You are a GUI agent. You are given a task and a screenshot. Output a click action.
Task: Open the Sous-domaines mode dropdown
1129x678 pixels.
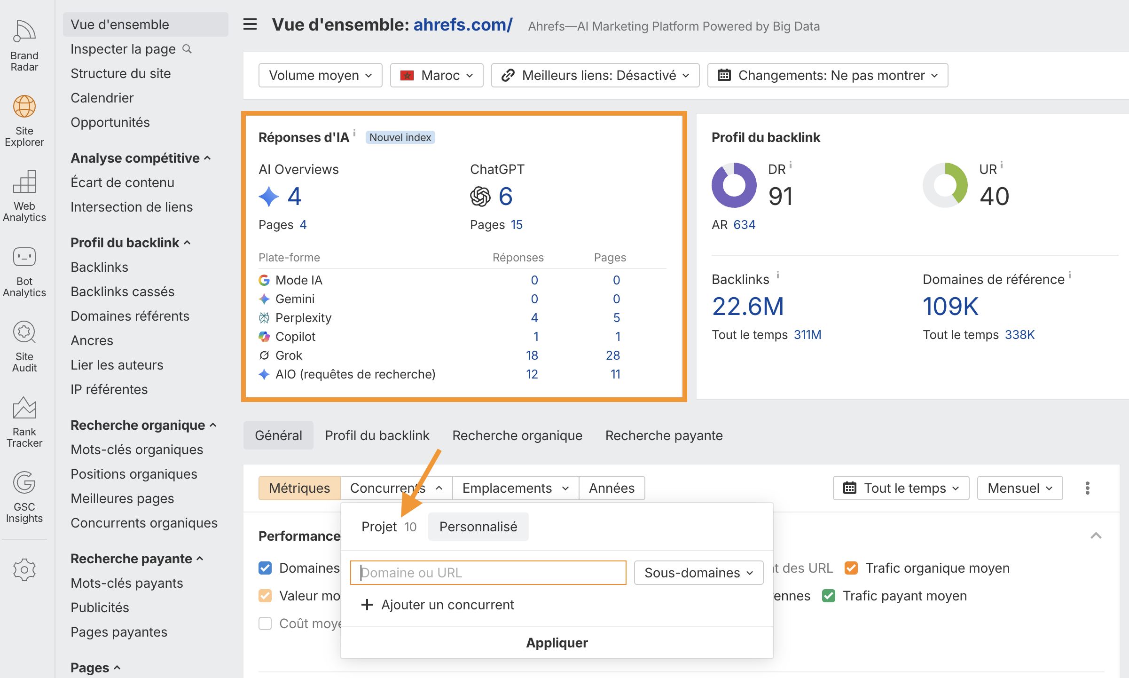pos(698,573)
